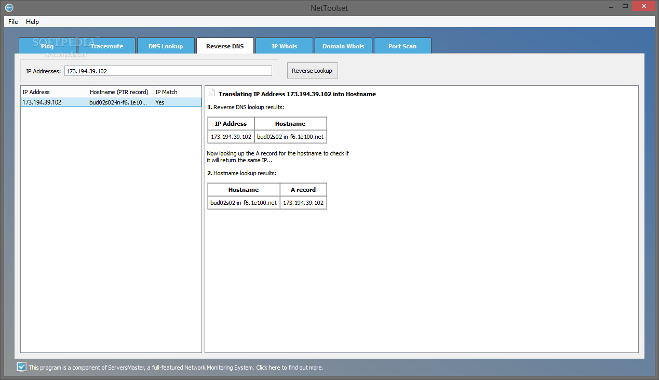Click the 'Yes' IP Match value
Screen dimensions: 659x380
click(159, 102)
